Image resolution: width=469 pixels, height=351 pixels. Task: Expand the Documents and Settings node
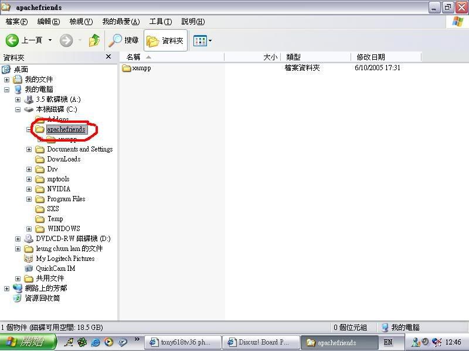(29, 149)
